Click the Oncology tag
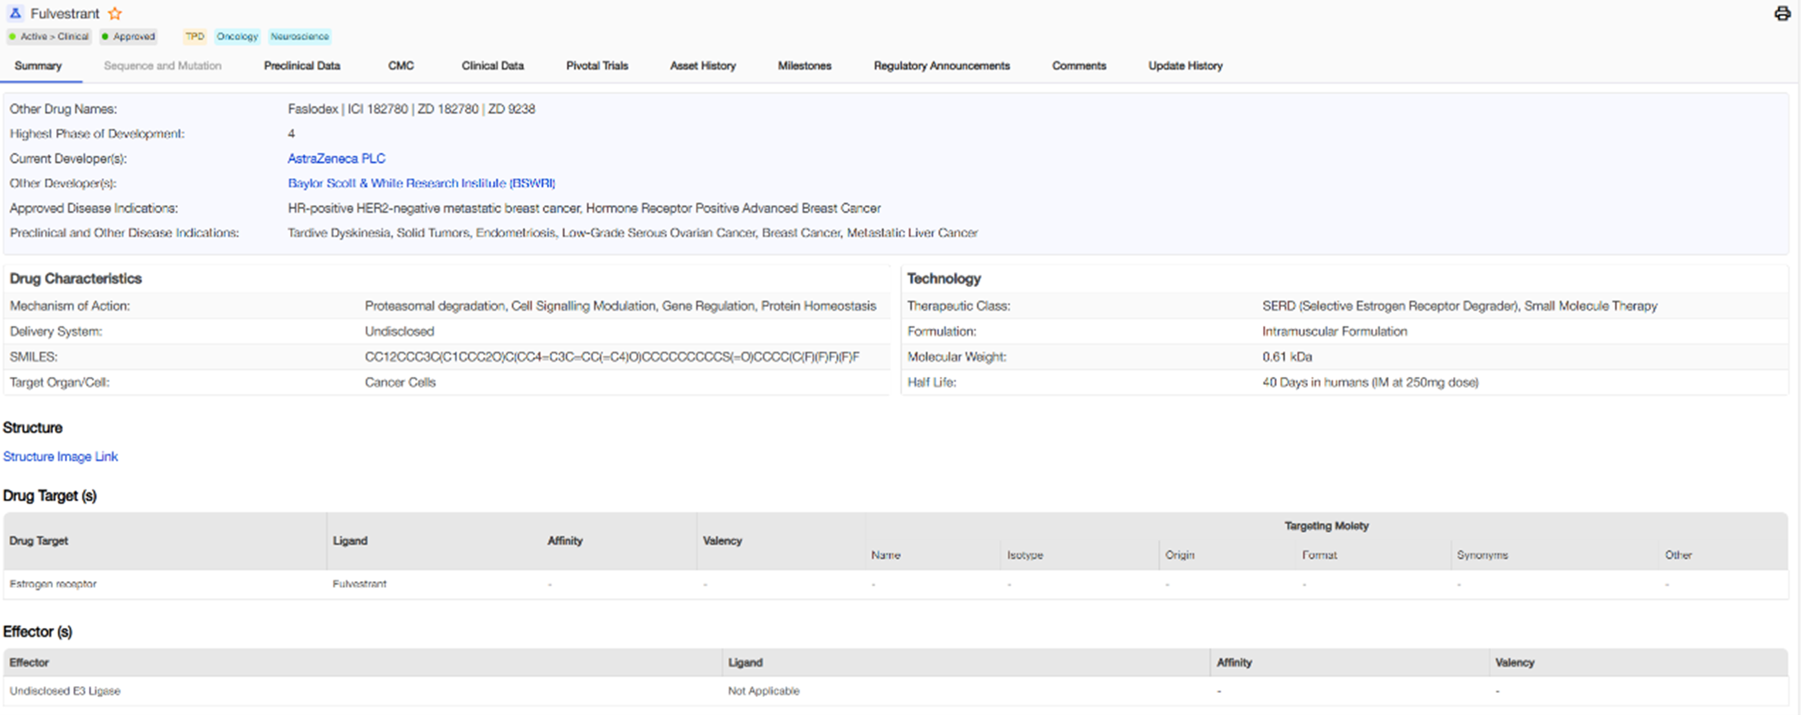 (x=237, y=37)
